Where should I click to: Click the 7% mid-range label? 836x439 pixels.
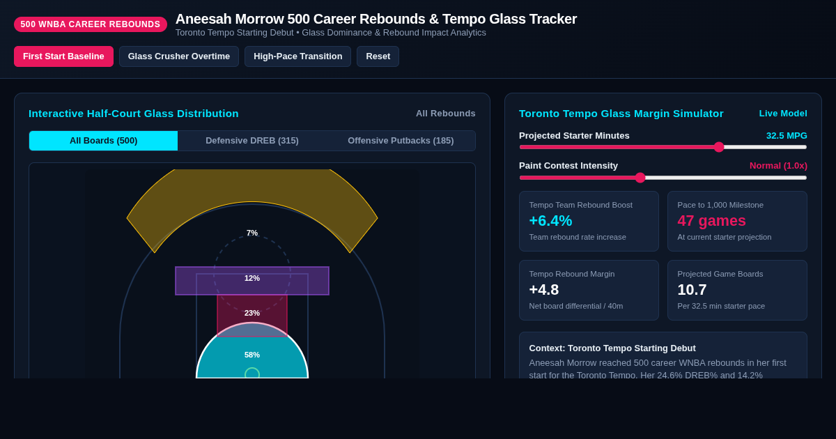click(x=252, y=233)
